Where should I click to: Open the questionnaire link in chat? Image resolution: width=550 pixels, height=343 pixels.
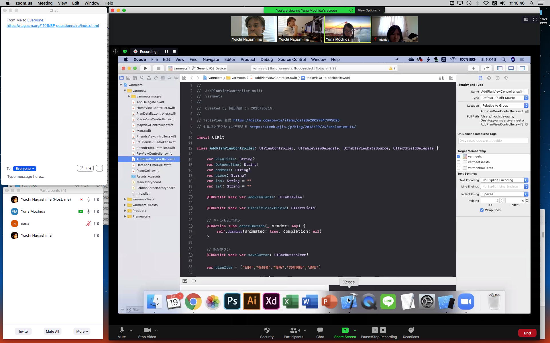(x=53, y=25)
